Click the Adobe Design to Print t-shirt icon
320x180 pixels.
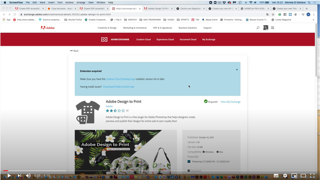pos(88,112)
